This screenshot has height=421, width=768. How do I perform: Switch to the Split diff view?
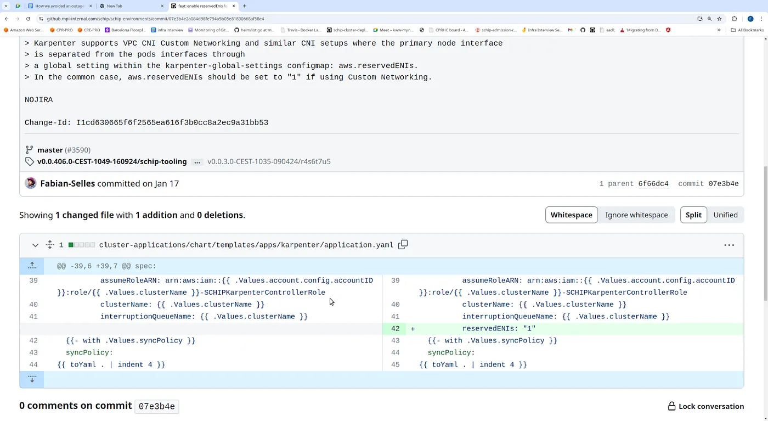(x=693, y=215)
